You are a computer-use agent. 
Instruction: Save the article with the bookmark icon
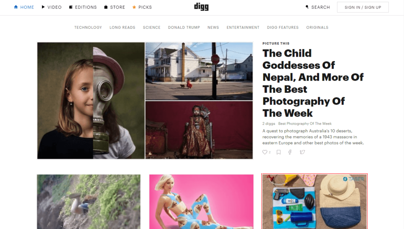tap(279, 152)
